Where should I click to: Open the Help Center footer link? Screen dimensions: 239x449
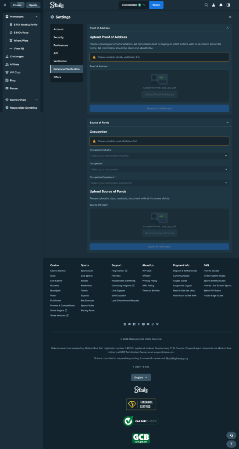(119, 271)
